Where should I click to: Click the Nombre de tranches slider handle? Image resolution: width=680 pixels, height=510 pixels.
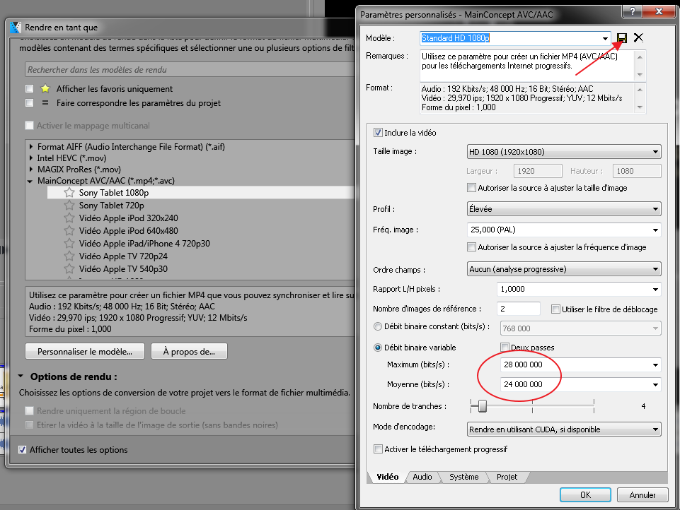[x=483, y=406]
